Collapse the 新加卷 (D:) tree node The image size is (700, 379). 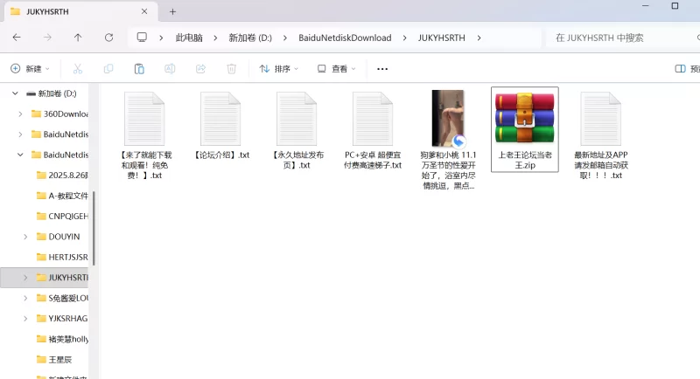click(x=14, y=93)
